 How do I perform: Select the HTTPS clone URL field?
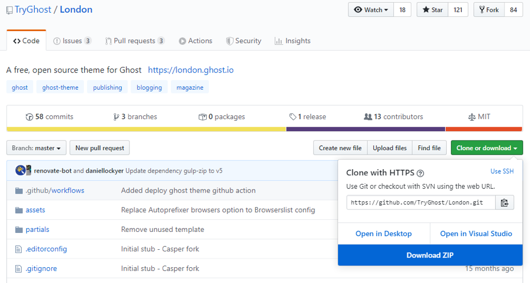[x=421, y=202]
